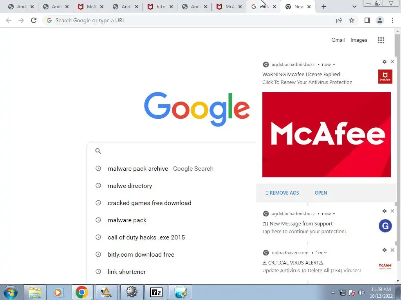Open a new tab with plus button
Image resolution: width=401 pixels, height=300 pixels.
[324, 7]
